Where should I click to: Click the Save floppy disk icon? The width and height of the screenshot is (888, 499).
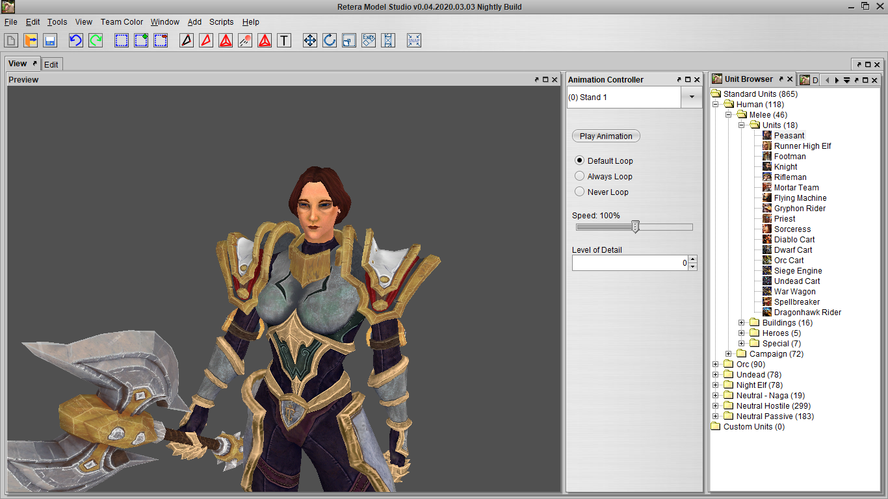pyautogui.click(x=50, y=40)
